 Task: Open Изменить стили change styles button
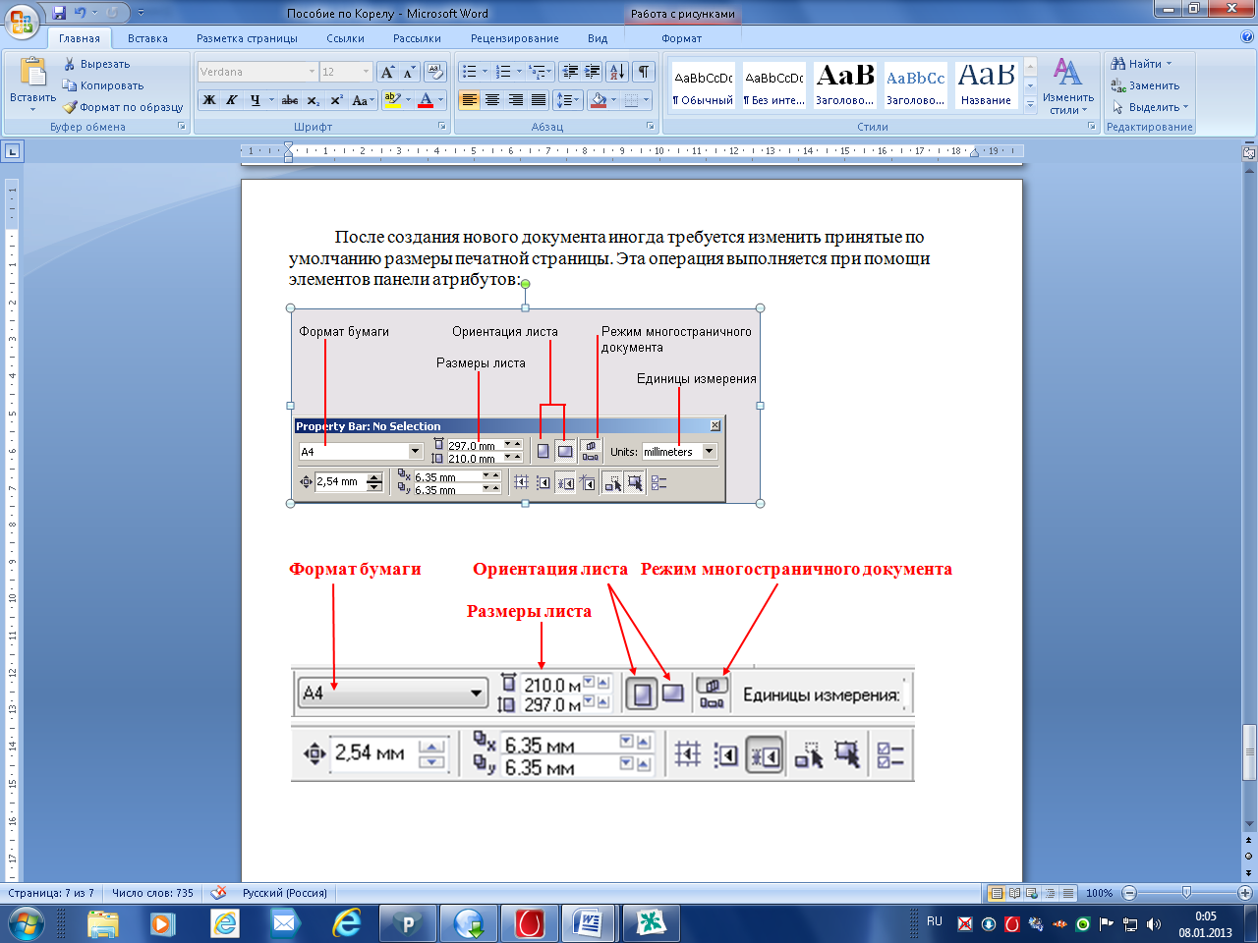pos(1068,86)
